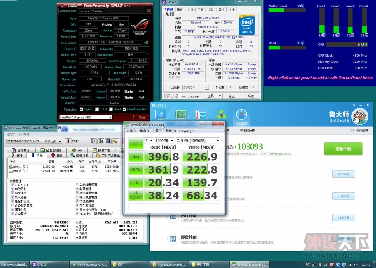Switch to Sensors tab in GPU-Z
Image resolution: width=376 pixels, height=268 pixels.
(84, 11)
